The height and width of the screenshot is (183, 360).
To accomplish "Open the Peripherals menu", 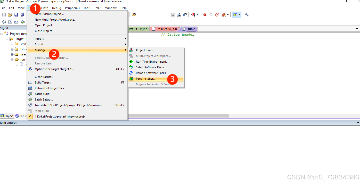I will pos(72,8).
